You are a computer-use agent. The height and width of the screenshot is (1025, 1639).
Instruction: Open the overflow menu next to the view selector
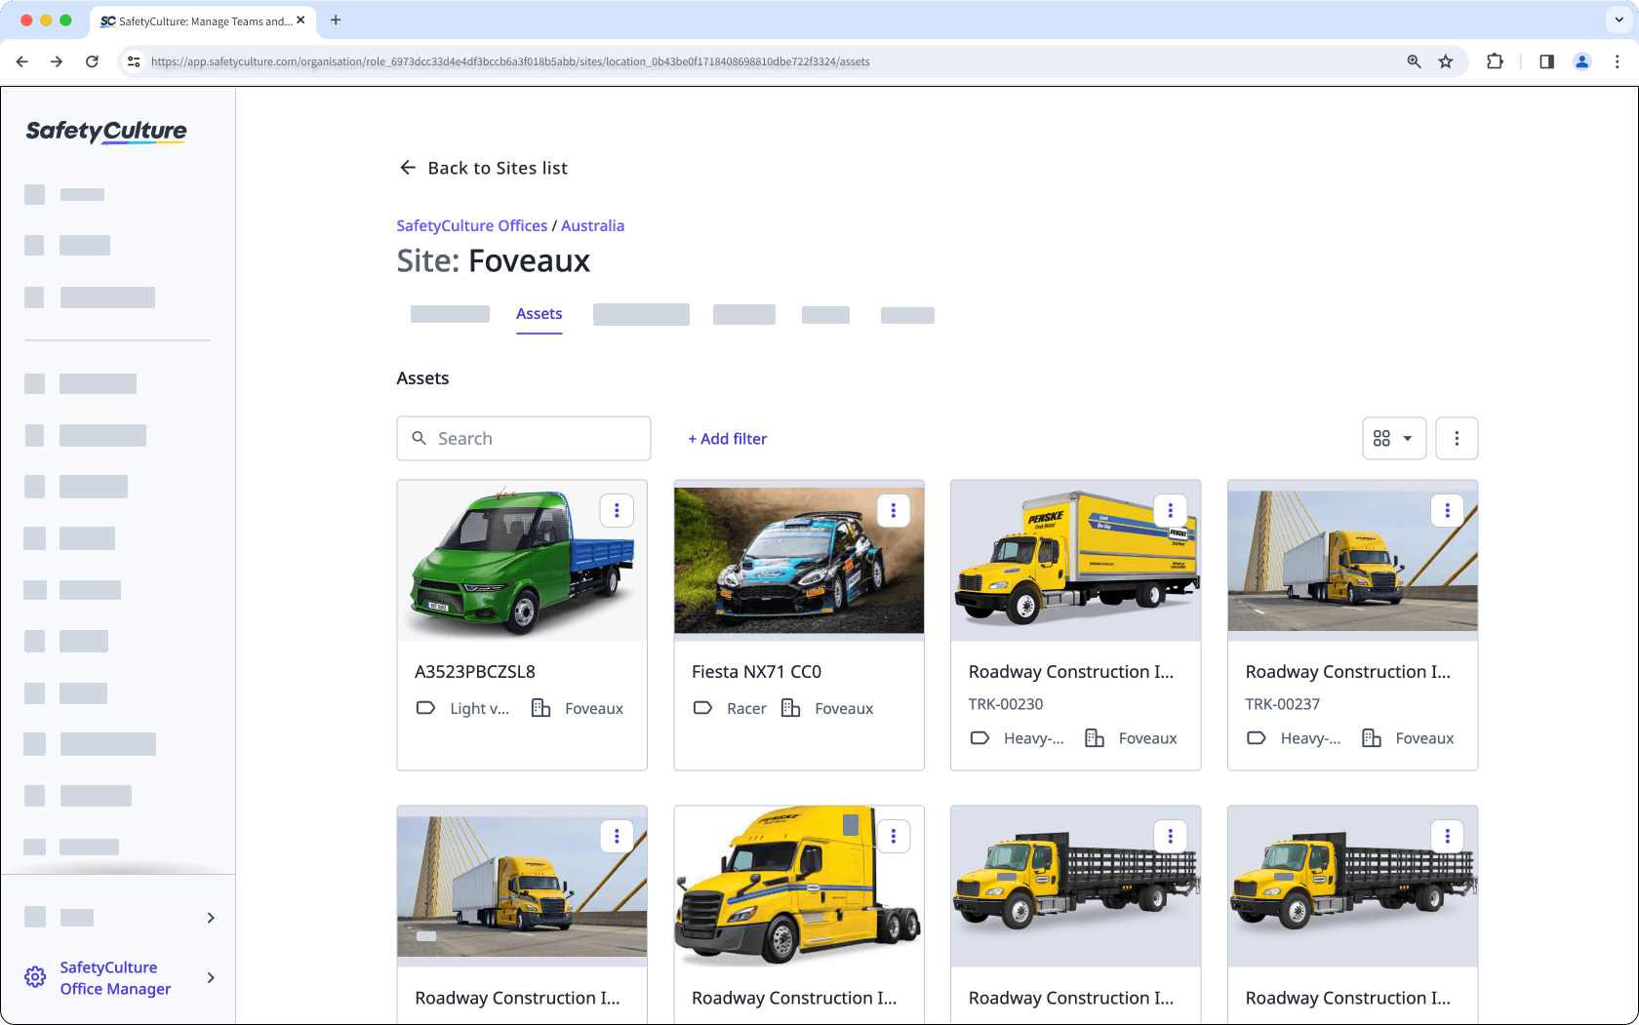pos(1457,438)
